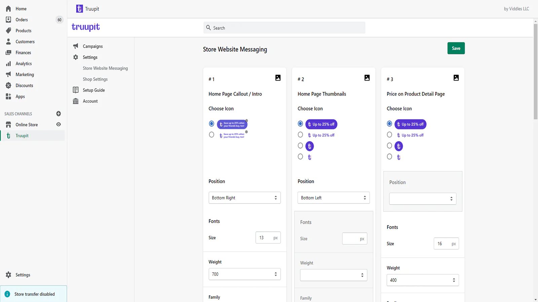
Task: Open Setup Guide menu item
Action: click(94, 90)
